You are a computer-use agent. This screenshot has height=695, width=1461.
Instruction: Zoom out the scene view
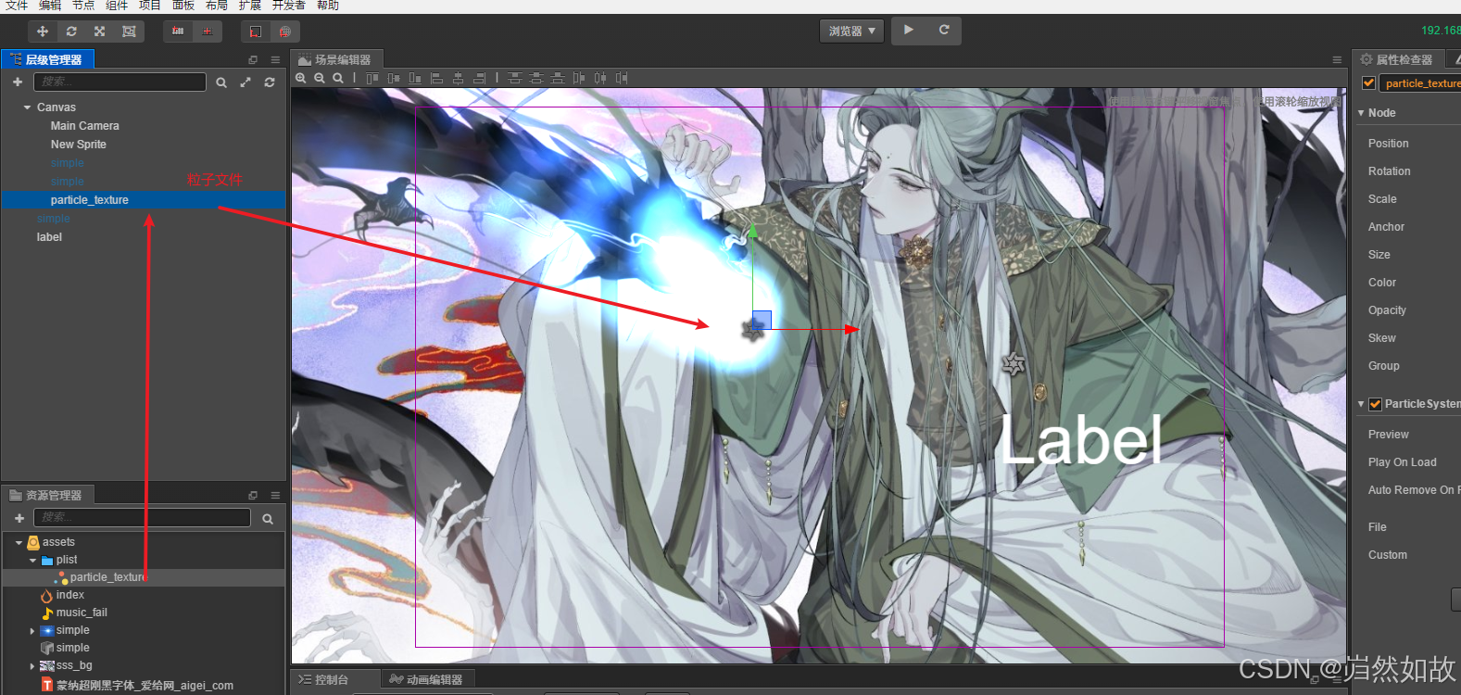tap(320, 79)
